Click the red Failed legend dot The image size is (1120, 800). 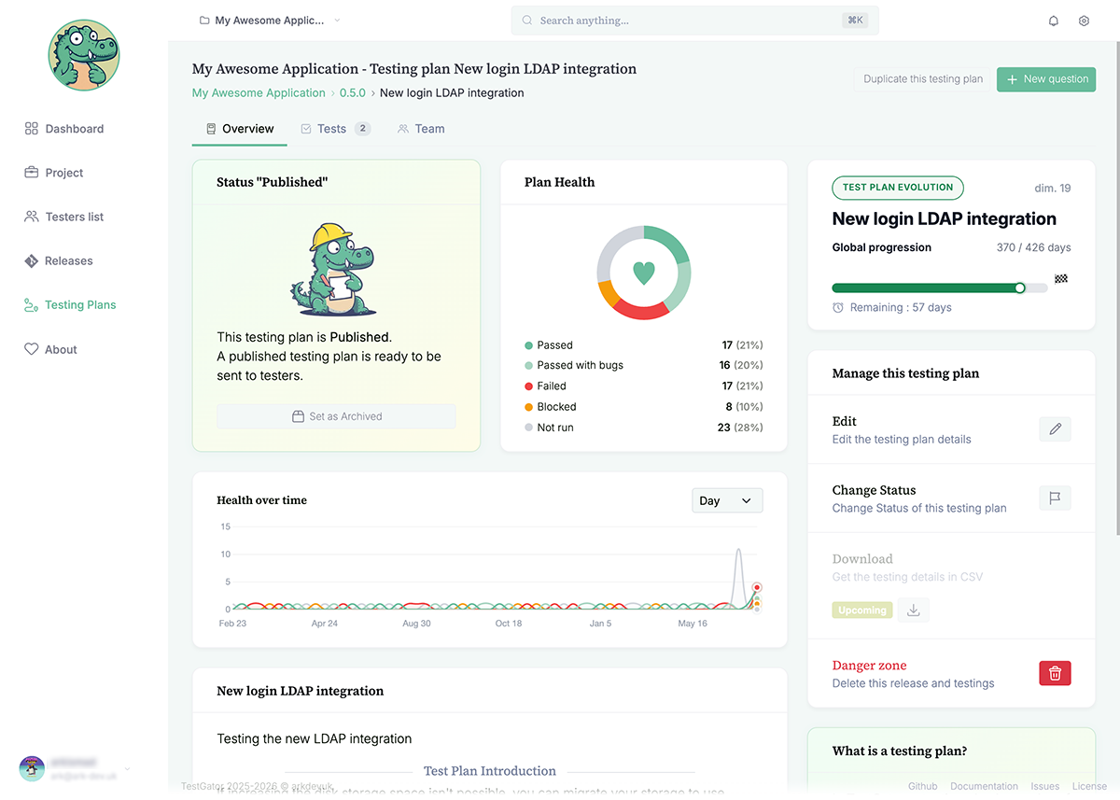529,386
